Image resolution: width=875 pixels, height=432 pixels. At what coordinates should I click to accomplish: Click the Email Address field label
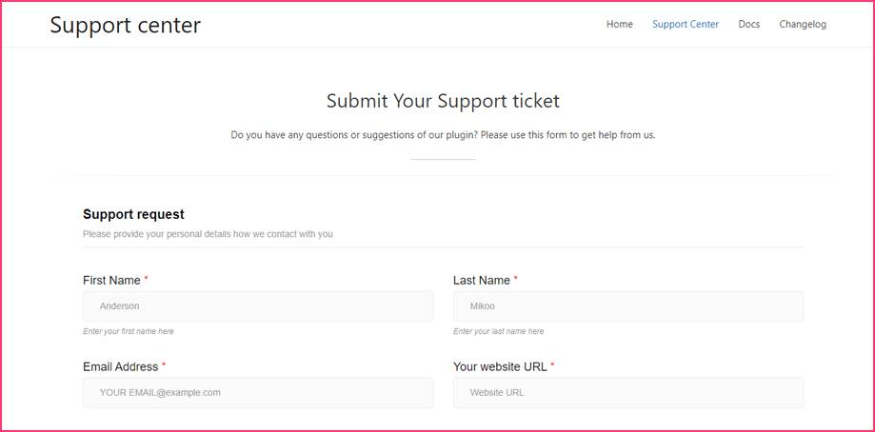[120, 366]
